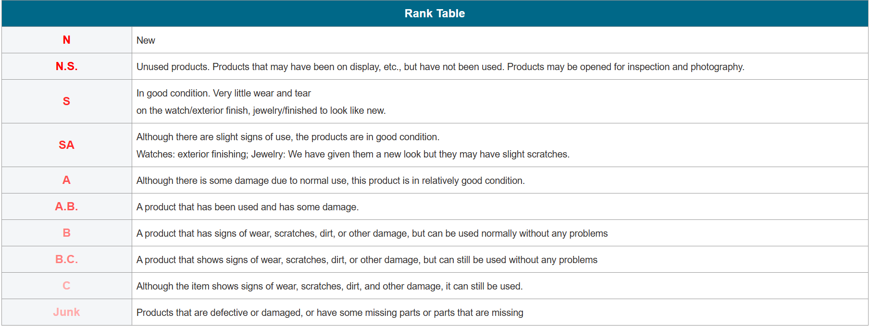The image size is (870, 326).
Task: Click the Junk rank label
Action: pos(66,312)
